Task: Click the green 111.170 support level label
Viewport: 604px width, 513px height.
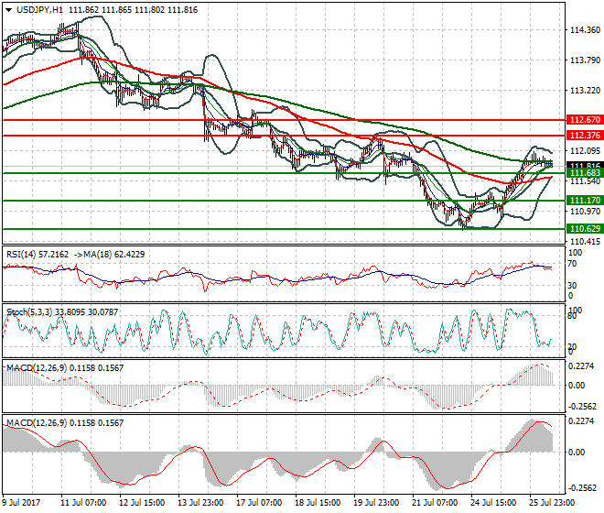Action: click(585, 201)
